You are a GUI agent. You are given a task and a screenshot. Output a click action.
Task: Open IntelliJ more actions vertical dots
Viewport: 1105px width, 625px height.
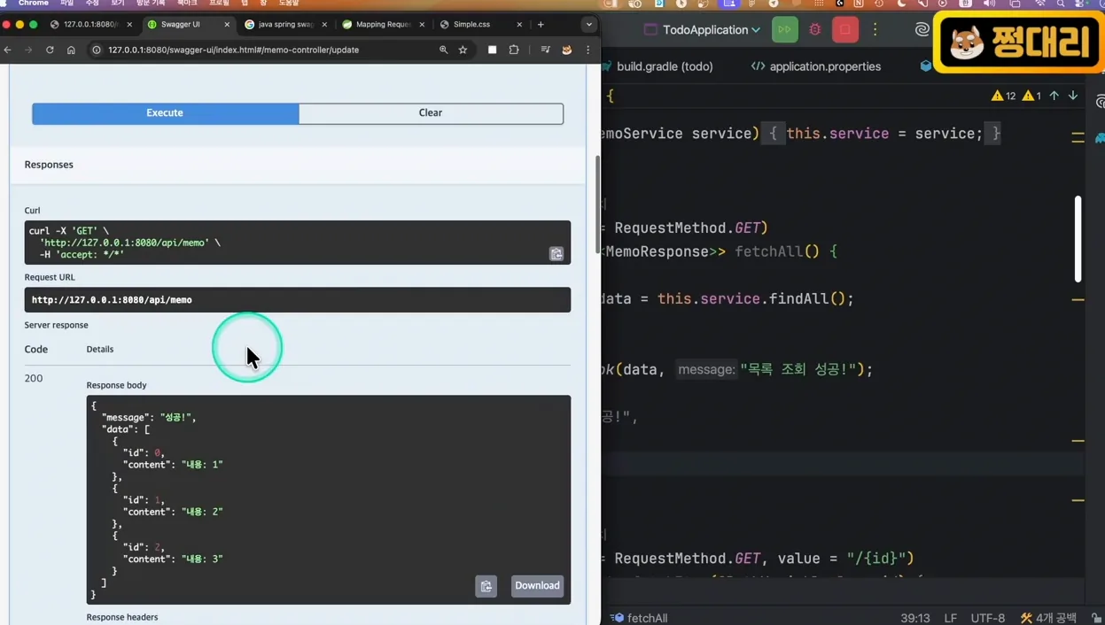(x=875, y=30)
